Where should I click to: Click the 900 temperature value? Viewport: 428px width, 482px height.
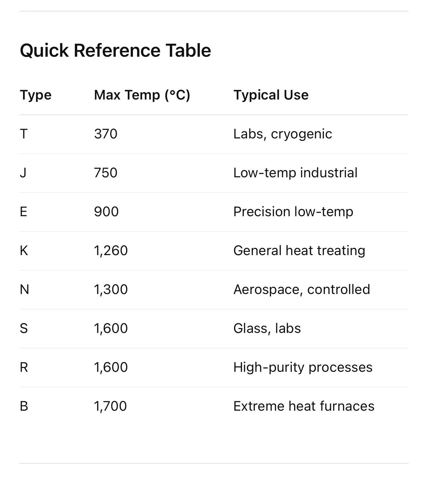click(x=106, y=212)
